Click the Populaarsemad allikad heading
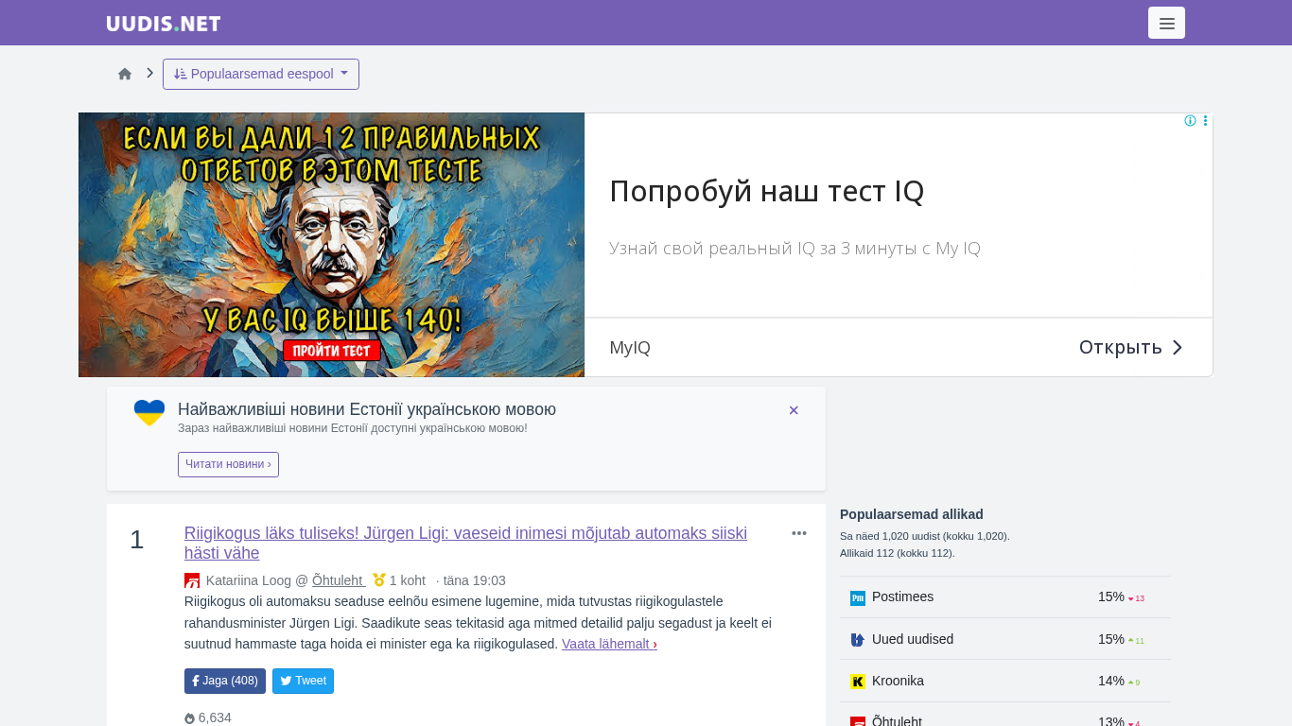 [x=912, y=514]
